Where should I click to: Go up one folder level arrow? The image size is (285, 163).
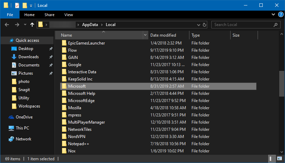[32, 25]
